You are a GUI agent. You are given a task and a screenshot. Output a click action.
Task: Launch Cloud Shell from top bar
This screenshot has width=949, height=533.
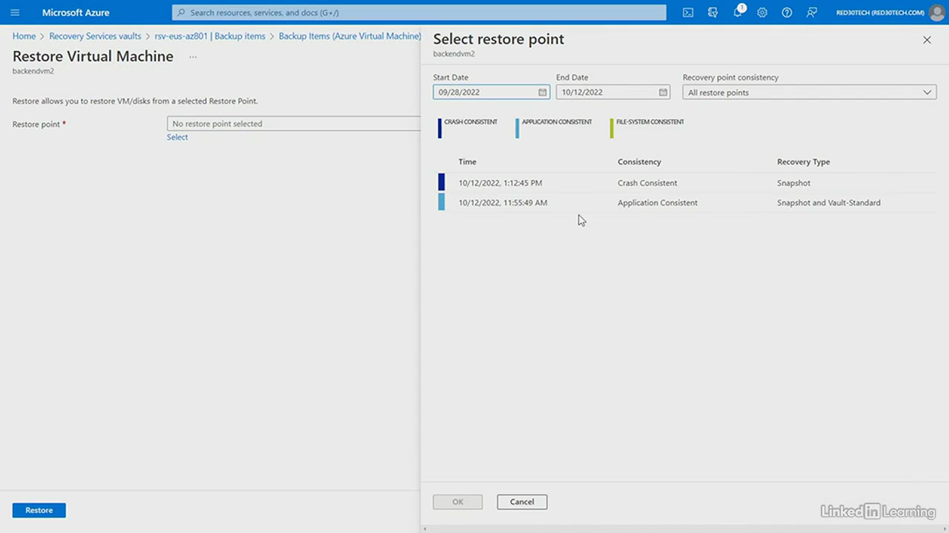(688, 12)
